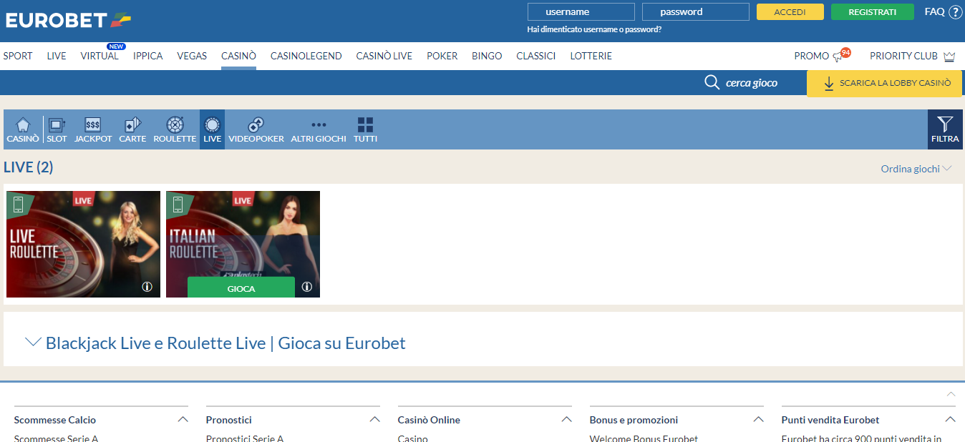Collapse the Casinò Online footer section
This screenshot has width=965, height=442.
(x=567, y=420)
